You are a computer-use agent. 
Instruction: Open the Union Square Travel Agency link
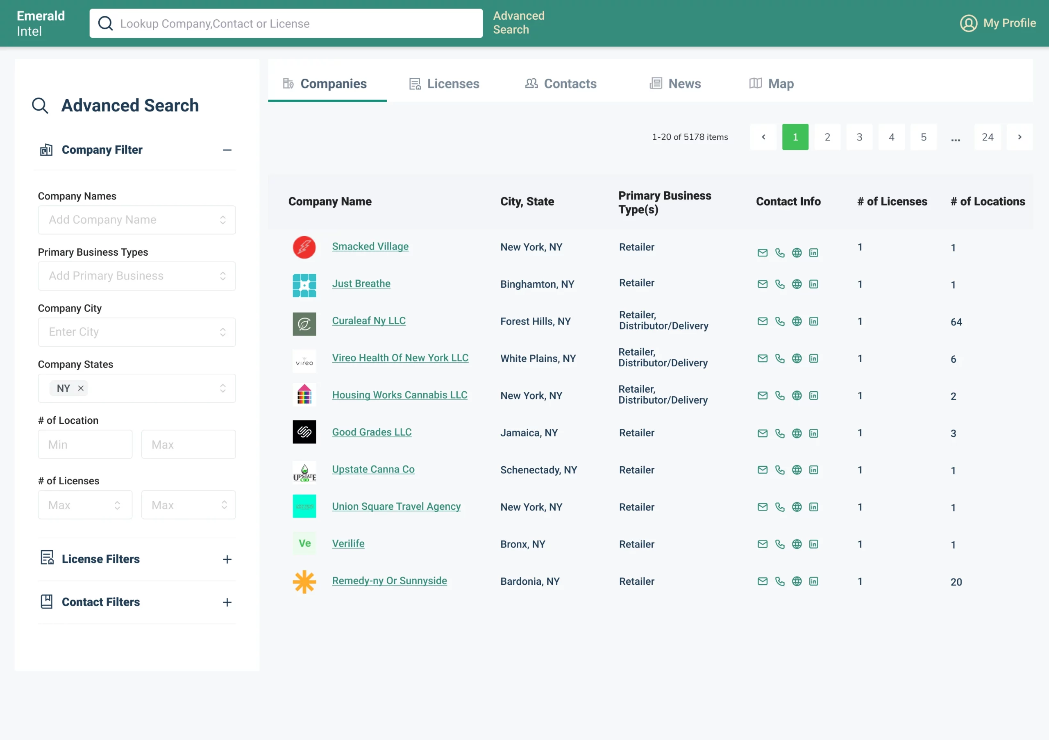[x=396, y=506]
